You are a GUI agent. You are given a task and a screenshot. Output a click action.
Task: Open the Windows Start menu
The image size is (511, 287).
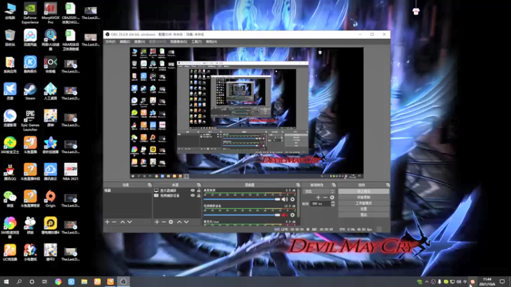pos(6,281)
